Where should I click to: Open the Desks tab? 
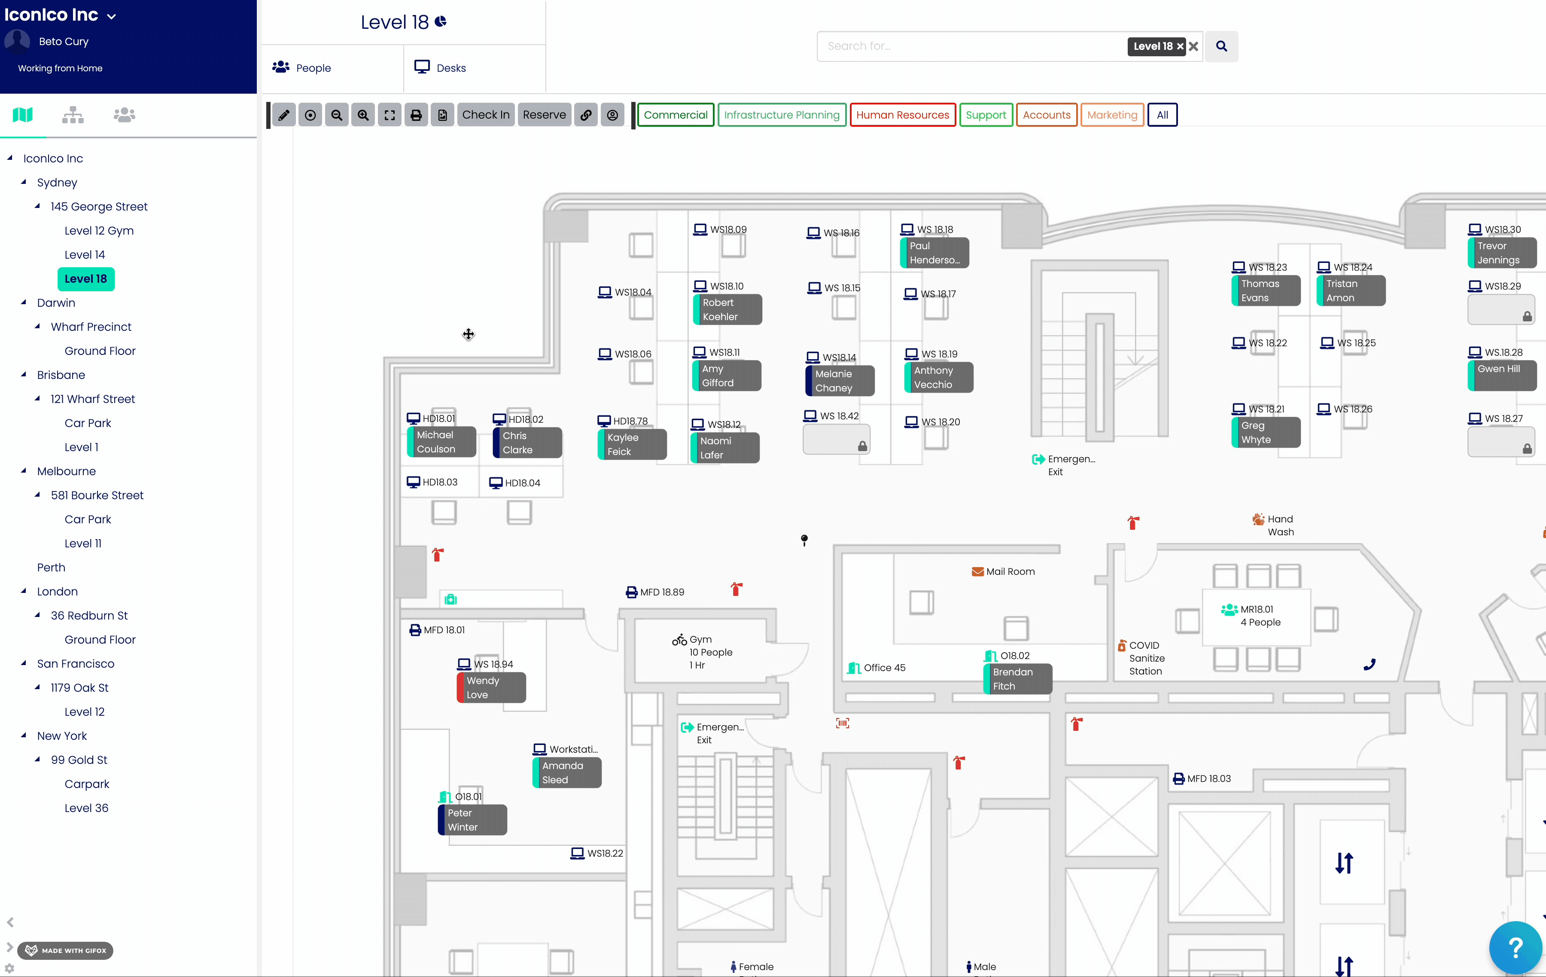pyautogui.click(x=475, y=68)
